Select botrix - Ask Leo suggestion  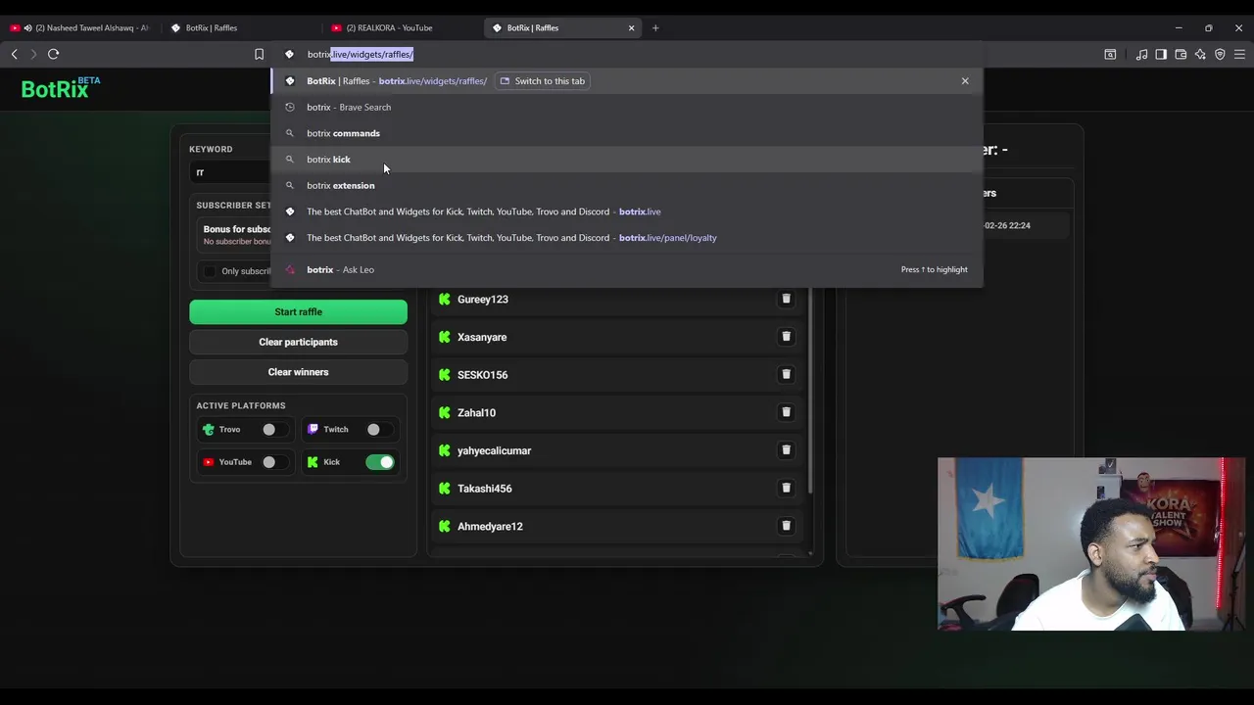click(627, 269)
